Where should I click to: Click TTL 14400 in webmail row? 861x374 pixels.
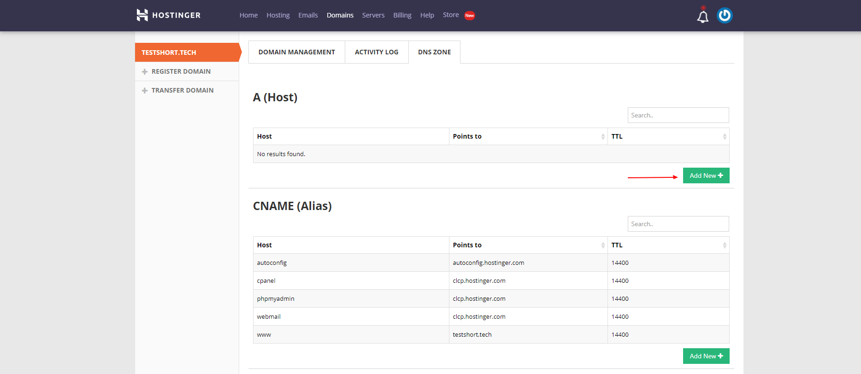[x=620, y=316]
